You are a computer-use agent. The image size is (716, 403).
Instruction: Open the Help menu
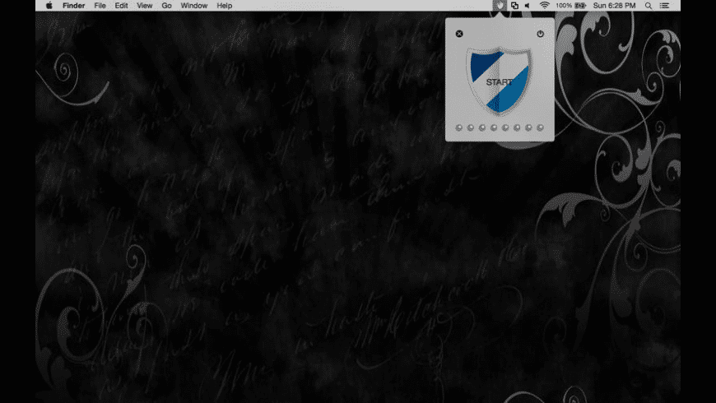(x=224, y=6)
